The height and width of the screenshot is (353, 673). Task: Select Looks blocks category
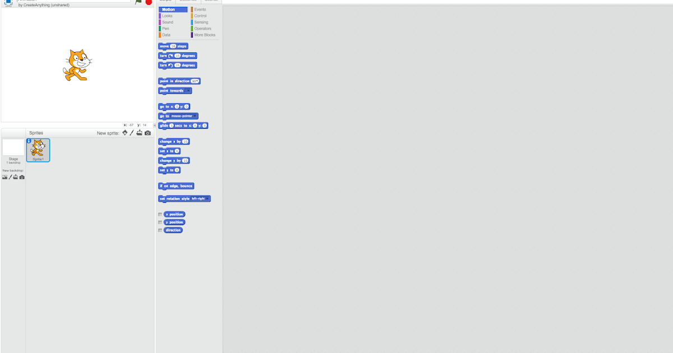point(167,16)
